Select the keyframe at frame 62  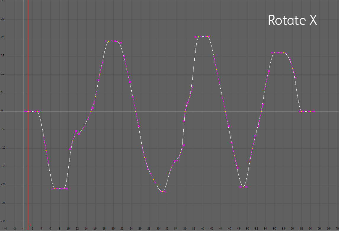click(x=302, y=111)
